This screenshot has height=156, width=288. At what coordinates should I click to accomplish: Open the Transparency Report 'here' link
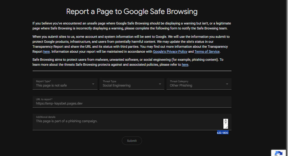(x=47, y=52)
